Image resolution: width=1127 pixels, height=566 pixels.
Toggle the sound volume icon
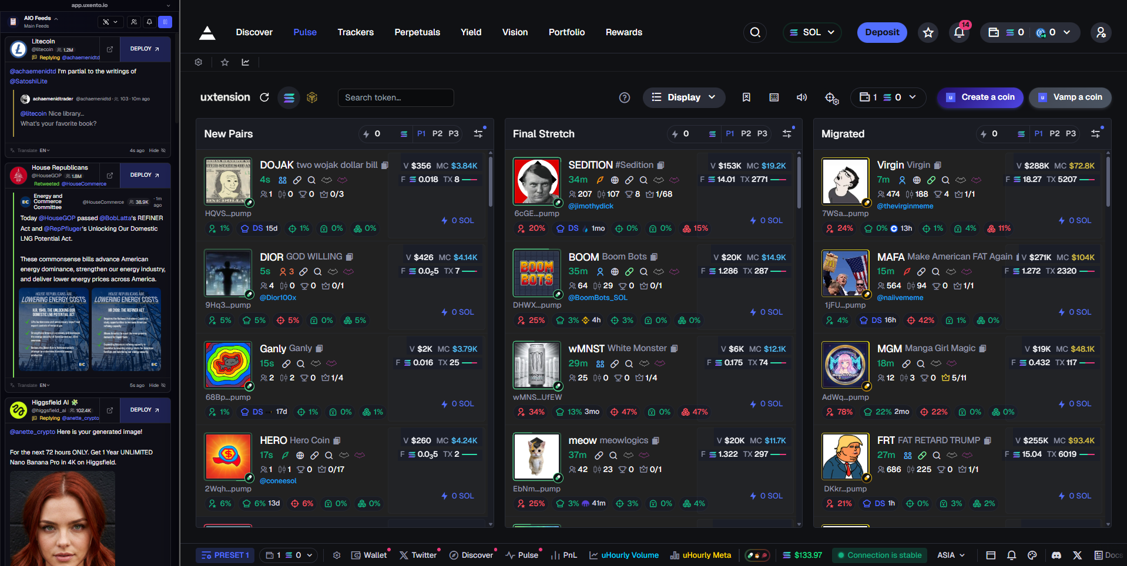(801, 97)
